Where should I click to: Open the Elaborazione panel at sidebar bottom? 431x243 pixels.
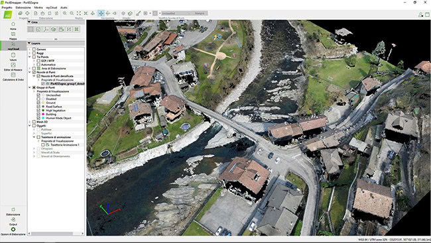13,212
